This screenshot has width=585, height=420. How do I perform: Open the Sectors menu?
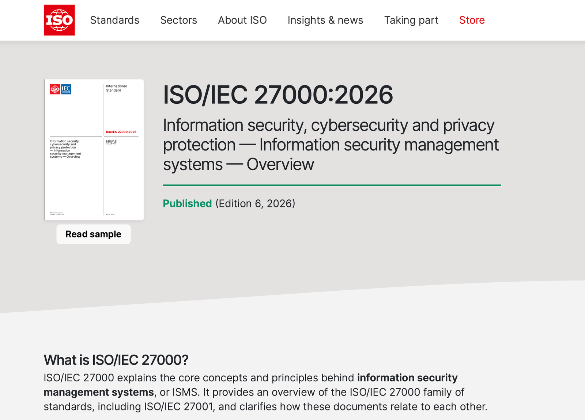click(x=178, y=20)
